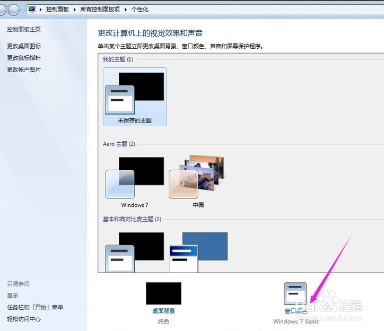Select 未保存的主题 theme thumbnail
The width and height of the screenshot is (384, 331).
[135, 97]
